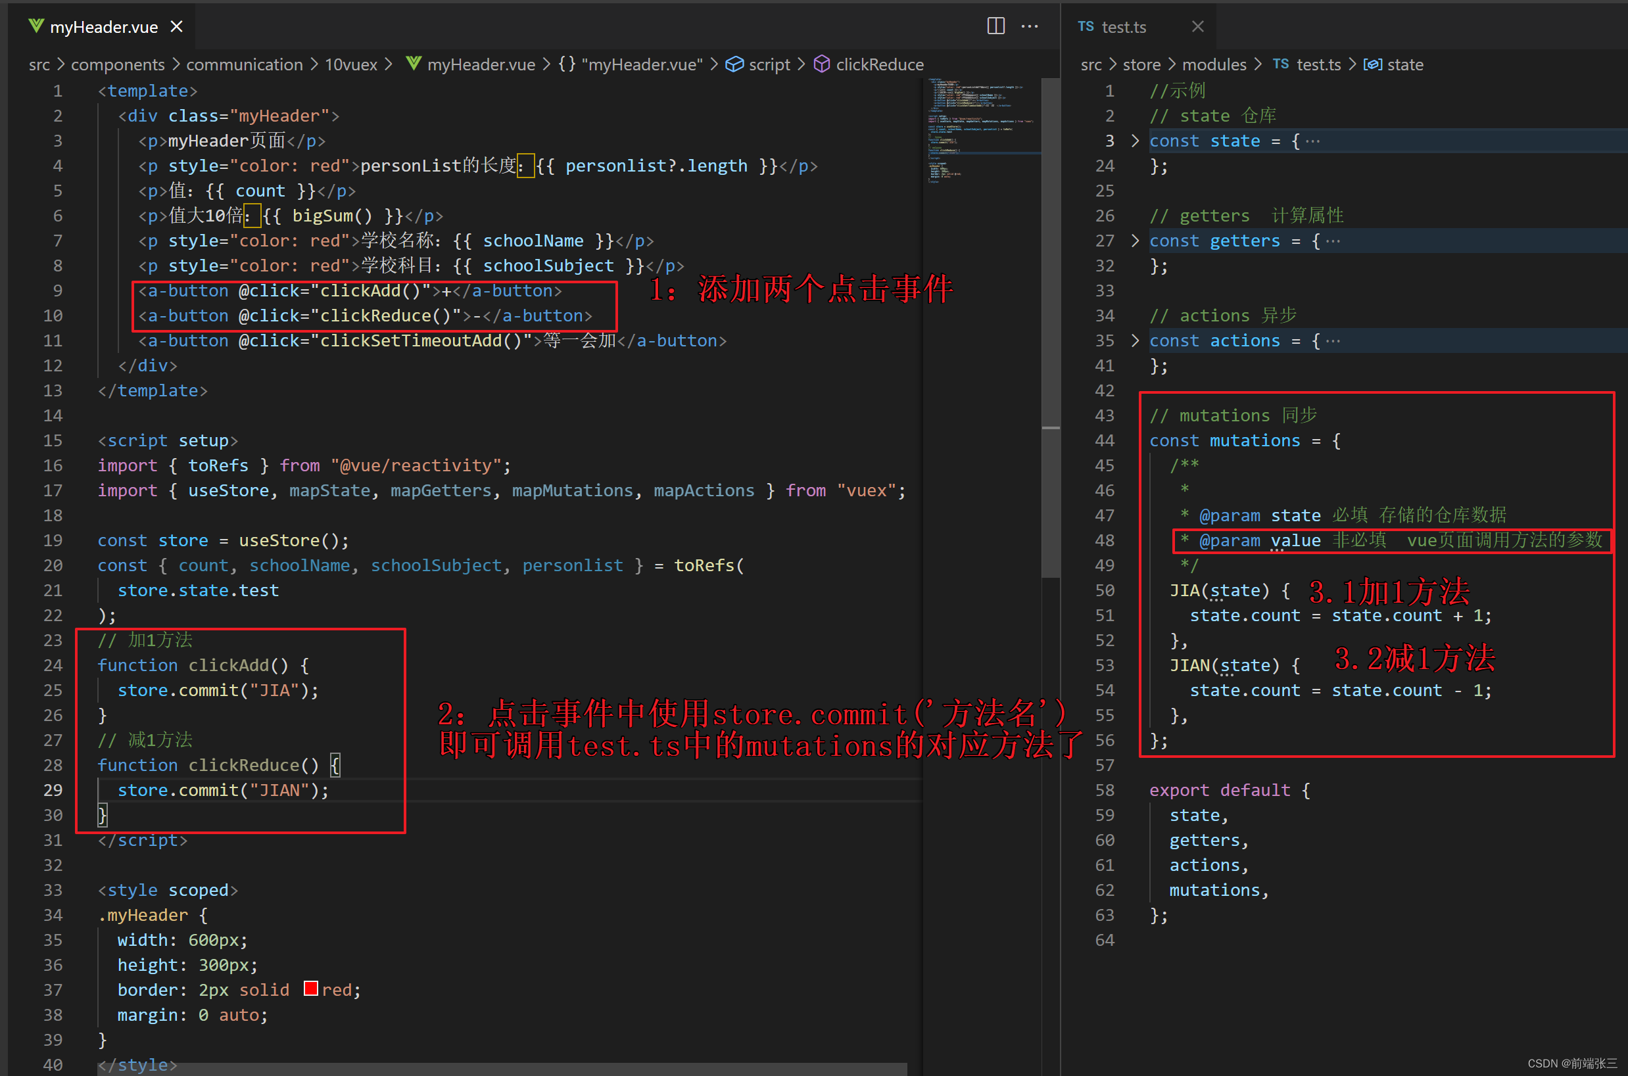Open 'communication' breadcrumb segment
The image size is (1628, 1076).
245,64
